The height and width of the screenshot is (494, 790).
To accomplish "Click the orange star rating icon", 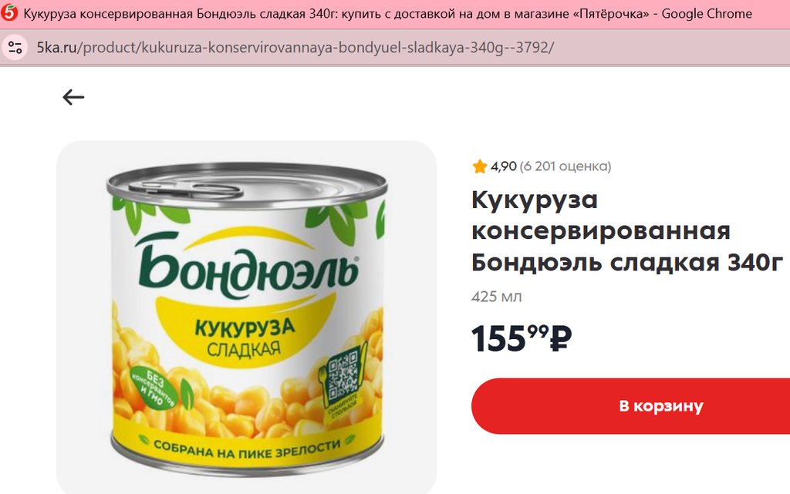I will click(480, 166).
